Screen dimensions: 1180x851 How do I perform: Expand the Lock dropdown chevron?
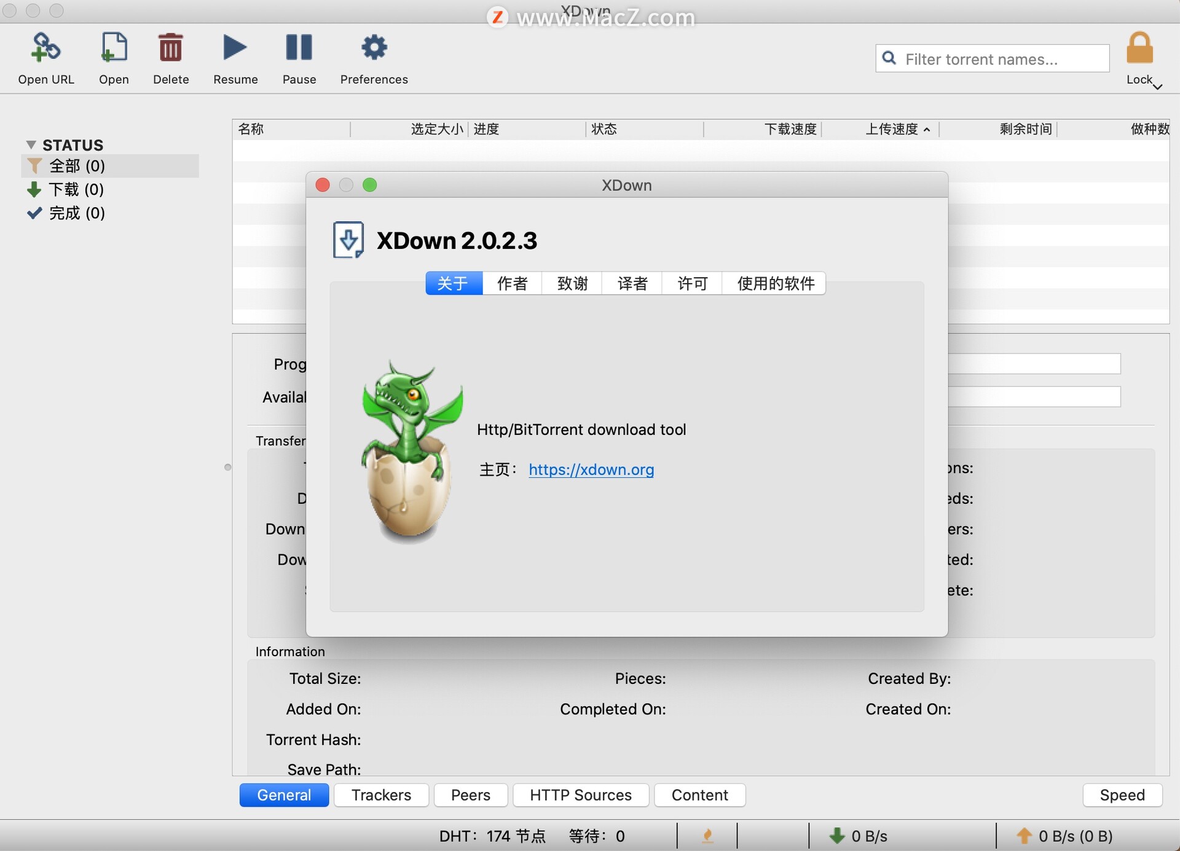[x=1157, y=87]
